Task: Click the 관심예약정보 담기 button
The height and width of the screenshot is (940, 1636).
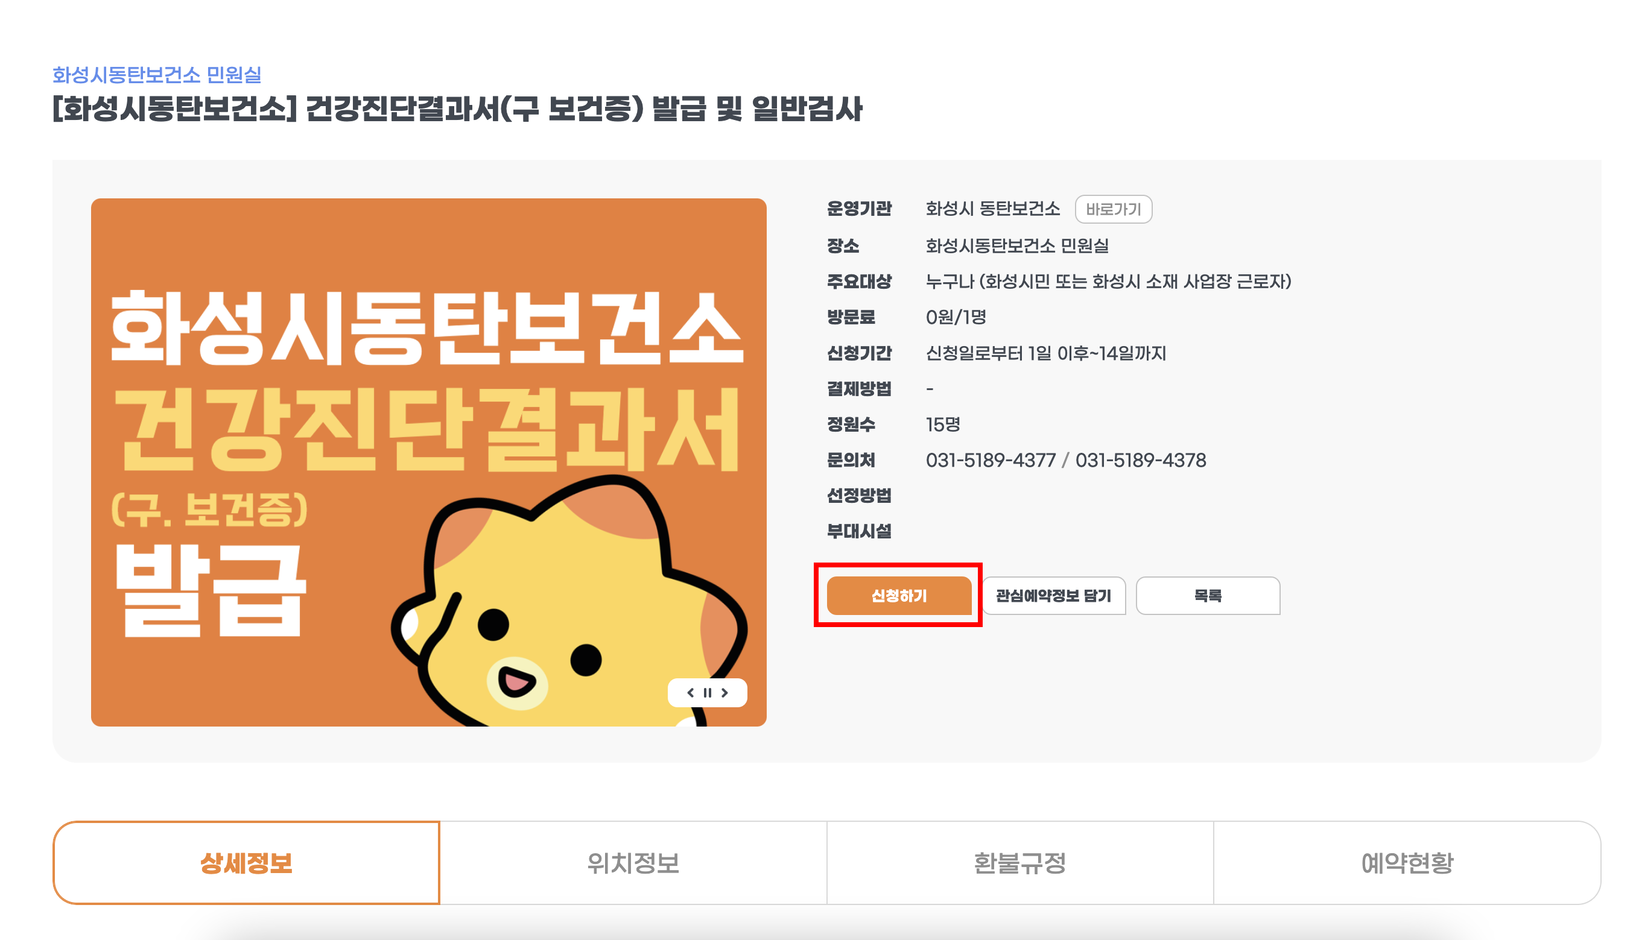Action: click(1054, 596)
